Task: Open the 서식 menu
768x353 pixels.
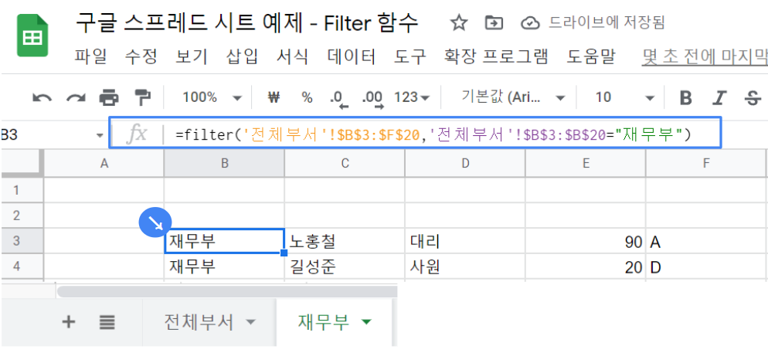Action: (x=292, y=57)
